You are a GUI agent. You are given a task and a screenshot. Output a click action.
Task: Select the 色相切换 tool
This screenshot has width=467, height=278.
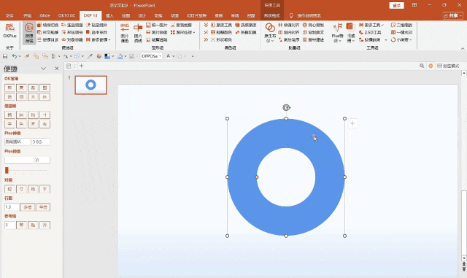[246, 32]
